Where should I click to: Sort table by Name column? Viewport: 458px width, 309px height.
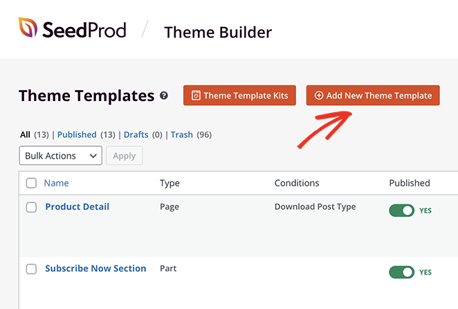coord(57,183)
